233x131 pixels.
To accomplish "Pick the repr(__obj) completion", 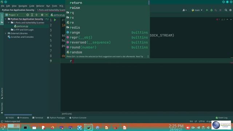I will (x=107, y=37).
